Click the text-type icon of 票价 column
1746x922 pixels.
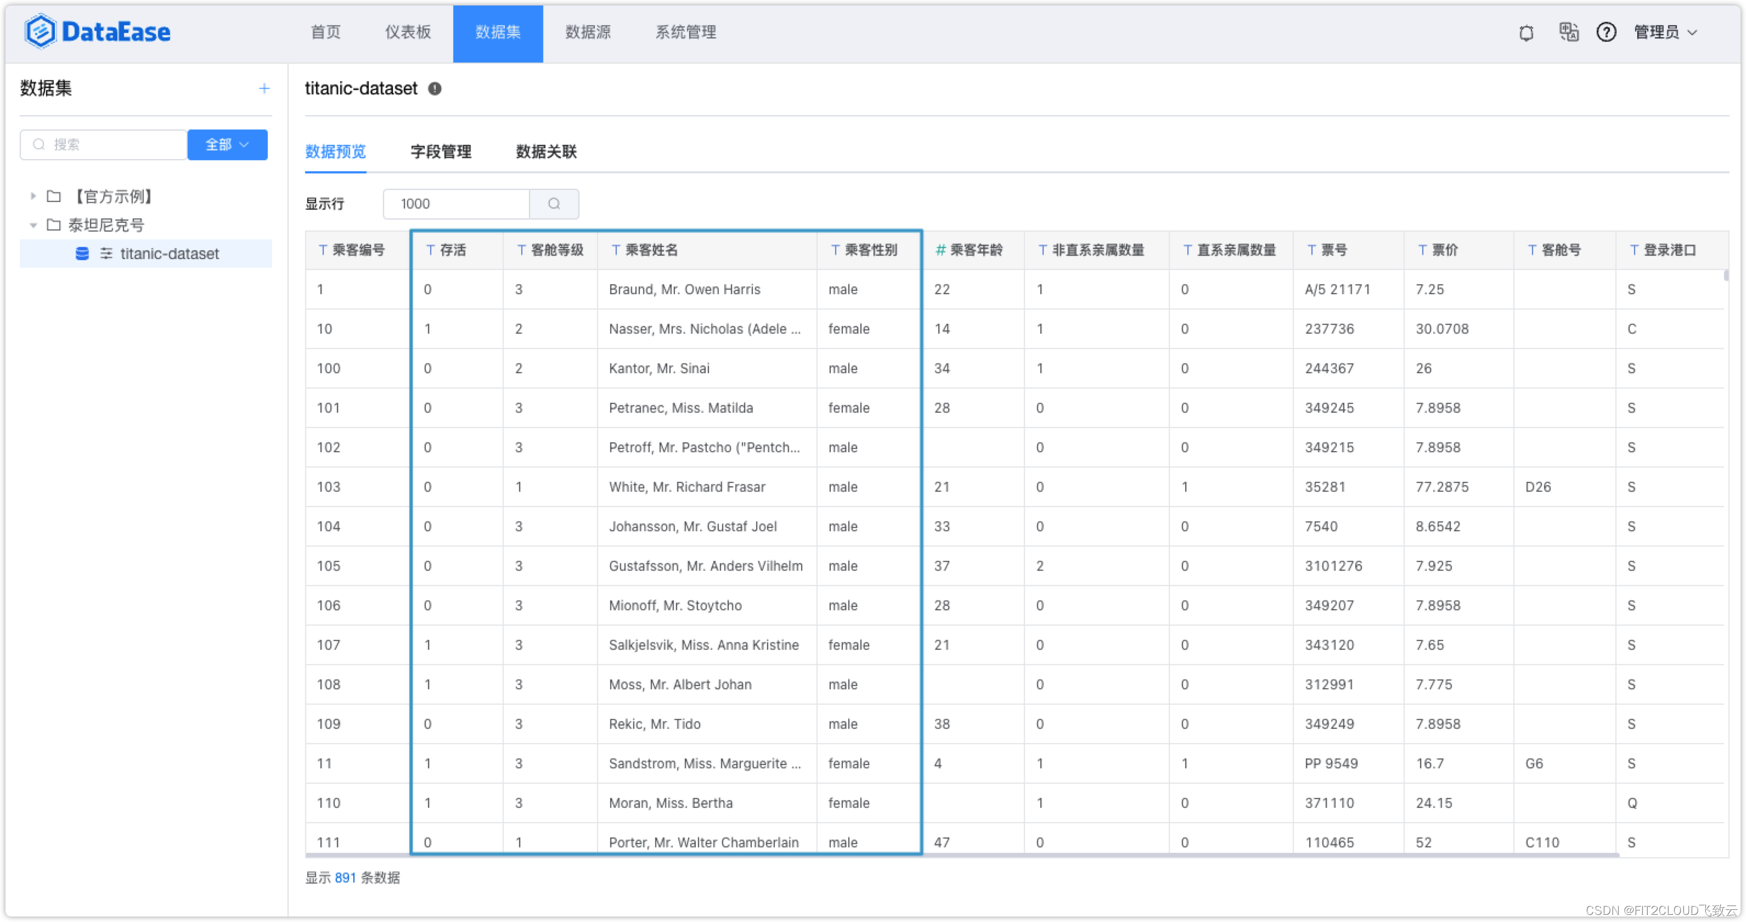click(1422, 250)
